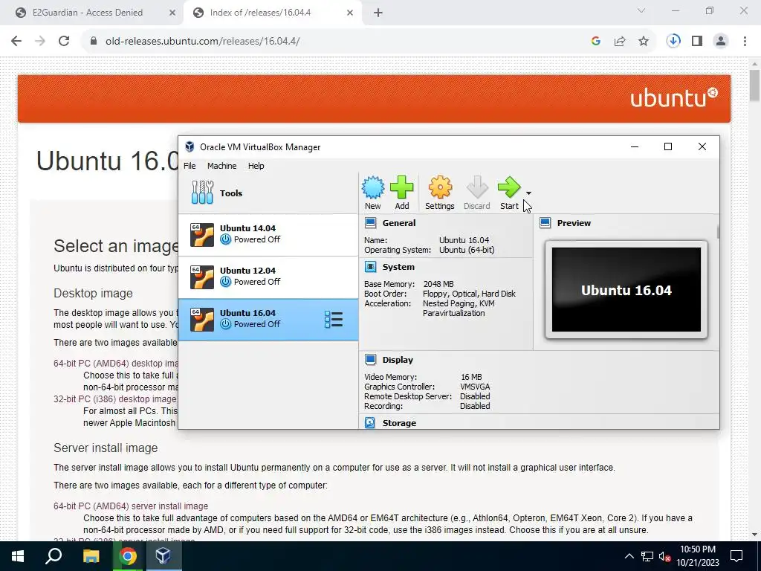Click the network tray icon
Screen dimensions: 761x571
(x=647, y=556)
